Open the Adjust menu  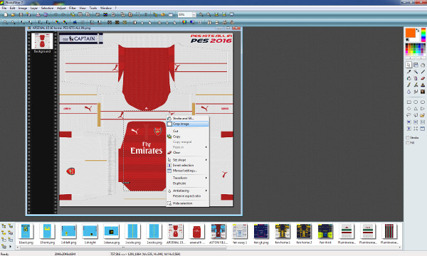[61, 8]
